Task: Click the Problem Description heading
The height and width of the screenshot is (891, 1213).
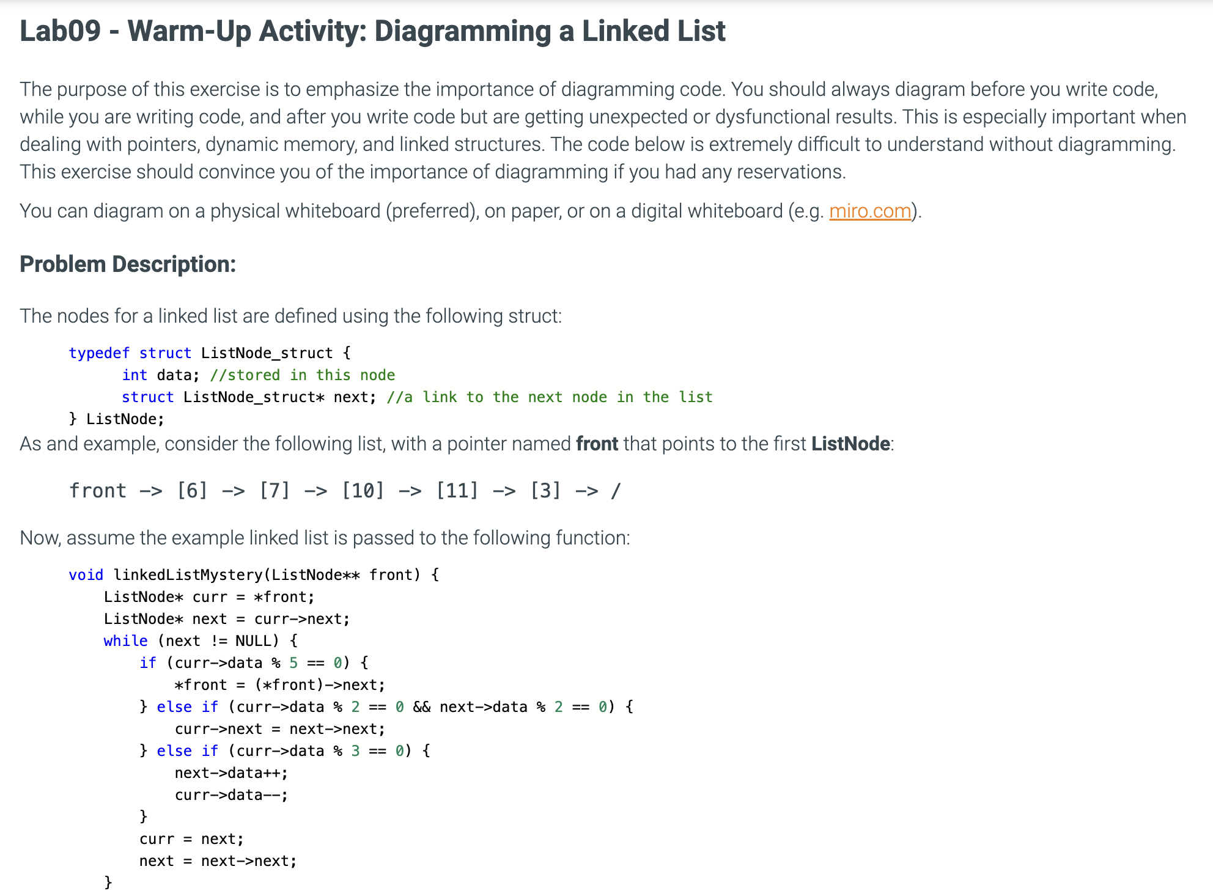Action: click(127, 264)
